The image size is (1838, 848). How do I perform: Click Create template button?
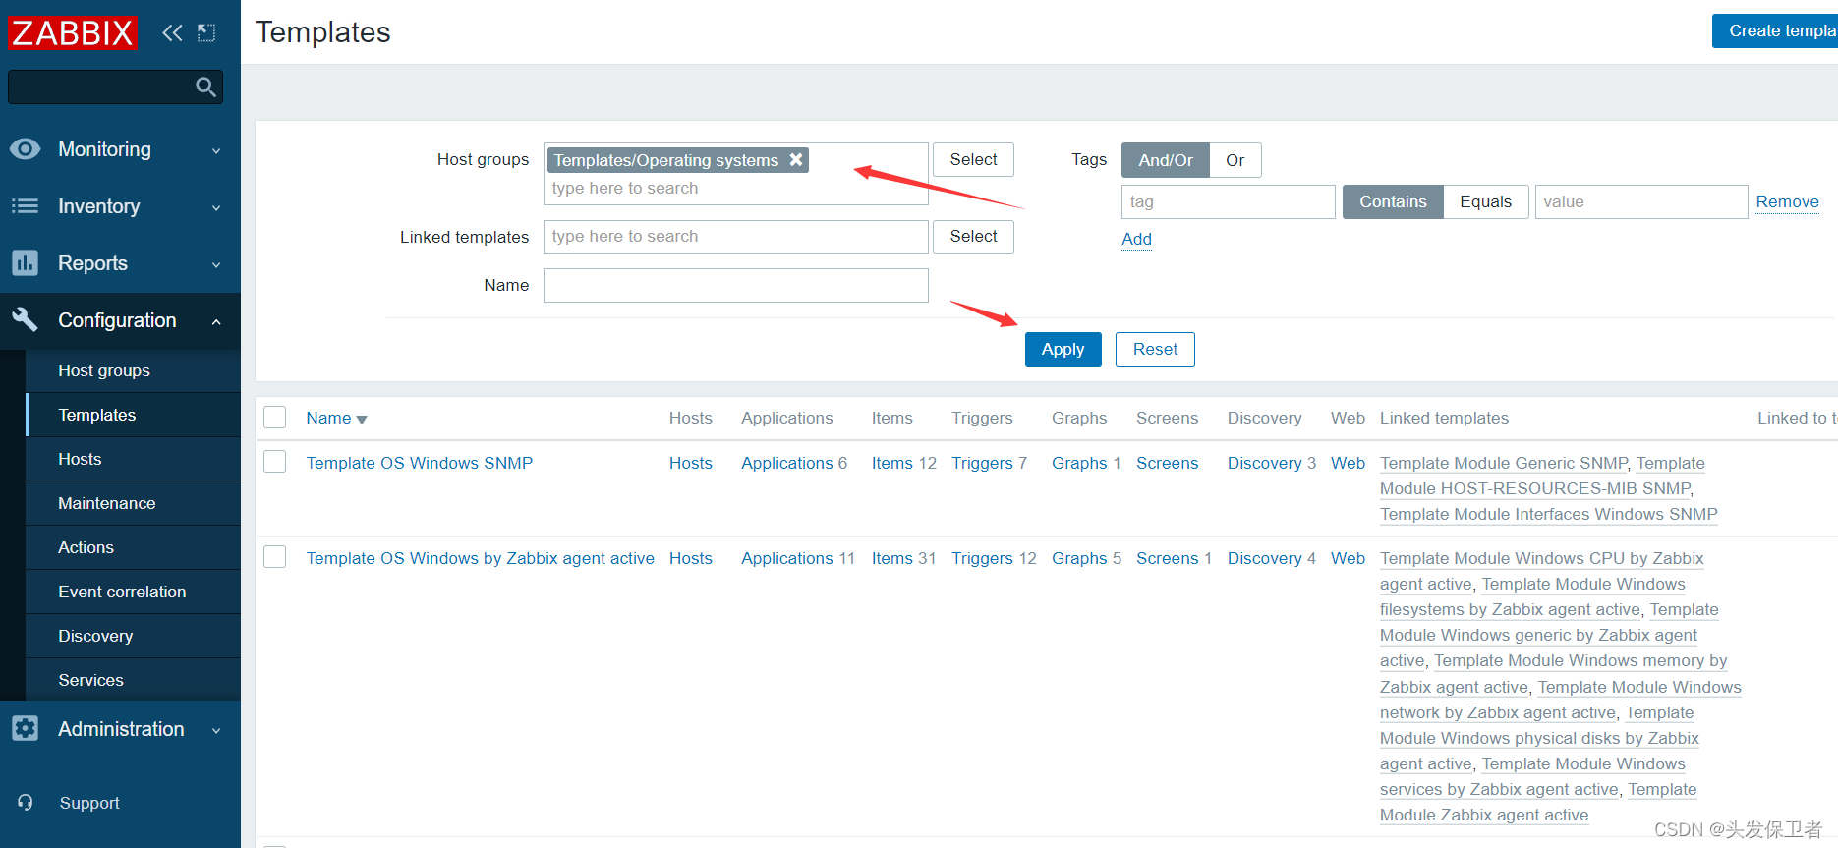point(1775,30)
